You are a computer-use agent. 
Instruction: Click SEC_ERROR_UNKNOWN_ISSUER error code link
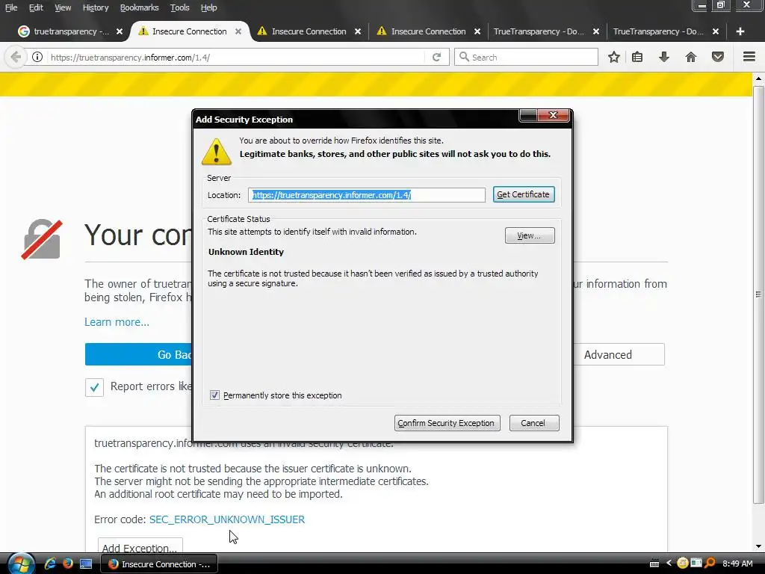coord(227,519)
